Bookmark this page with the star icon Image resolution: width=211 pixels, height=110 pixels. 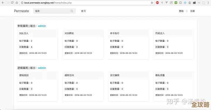coord(152,3)
